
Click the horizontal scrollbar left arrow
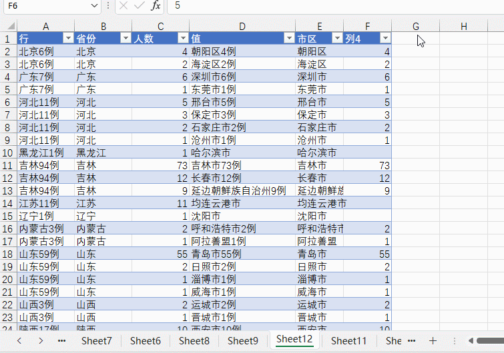(x=471, y=340)
